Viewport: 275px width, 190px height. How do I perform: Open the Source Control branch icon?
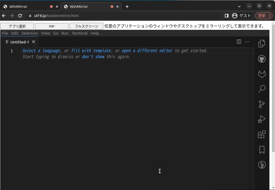point(262,104)
